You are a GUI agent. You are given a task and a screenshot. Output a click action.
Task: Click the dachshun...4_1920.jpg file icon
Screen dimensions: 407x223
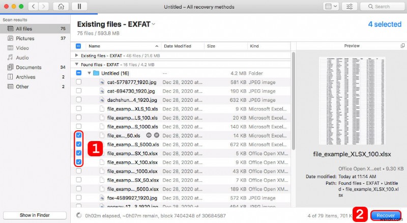point(102,100)
